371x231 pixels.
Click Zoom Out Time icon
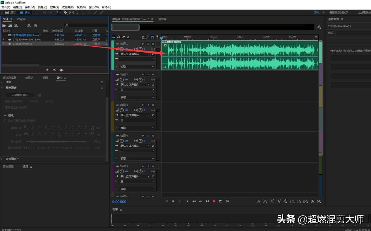click(x=279, y=202)
